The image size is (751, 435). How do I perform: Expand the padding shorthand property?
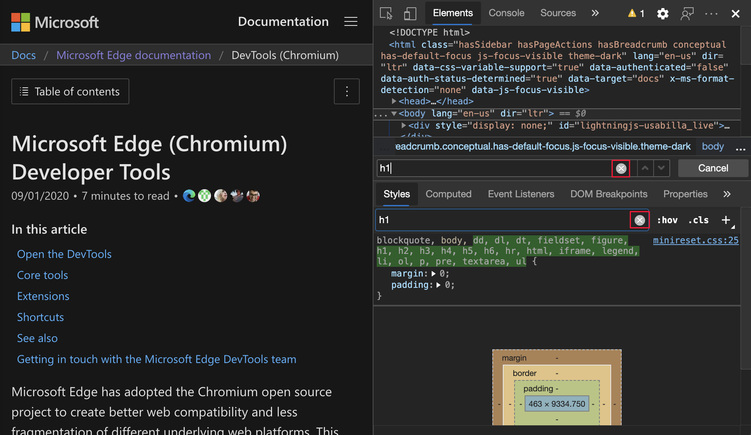439,285
